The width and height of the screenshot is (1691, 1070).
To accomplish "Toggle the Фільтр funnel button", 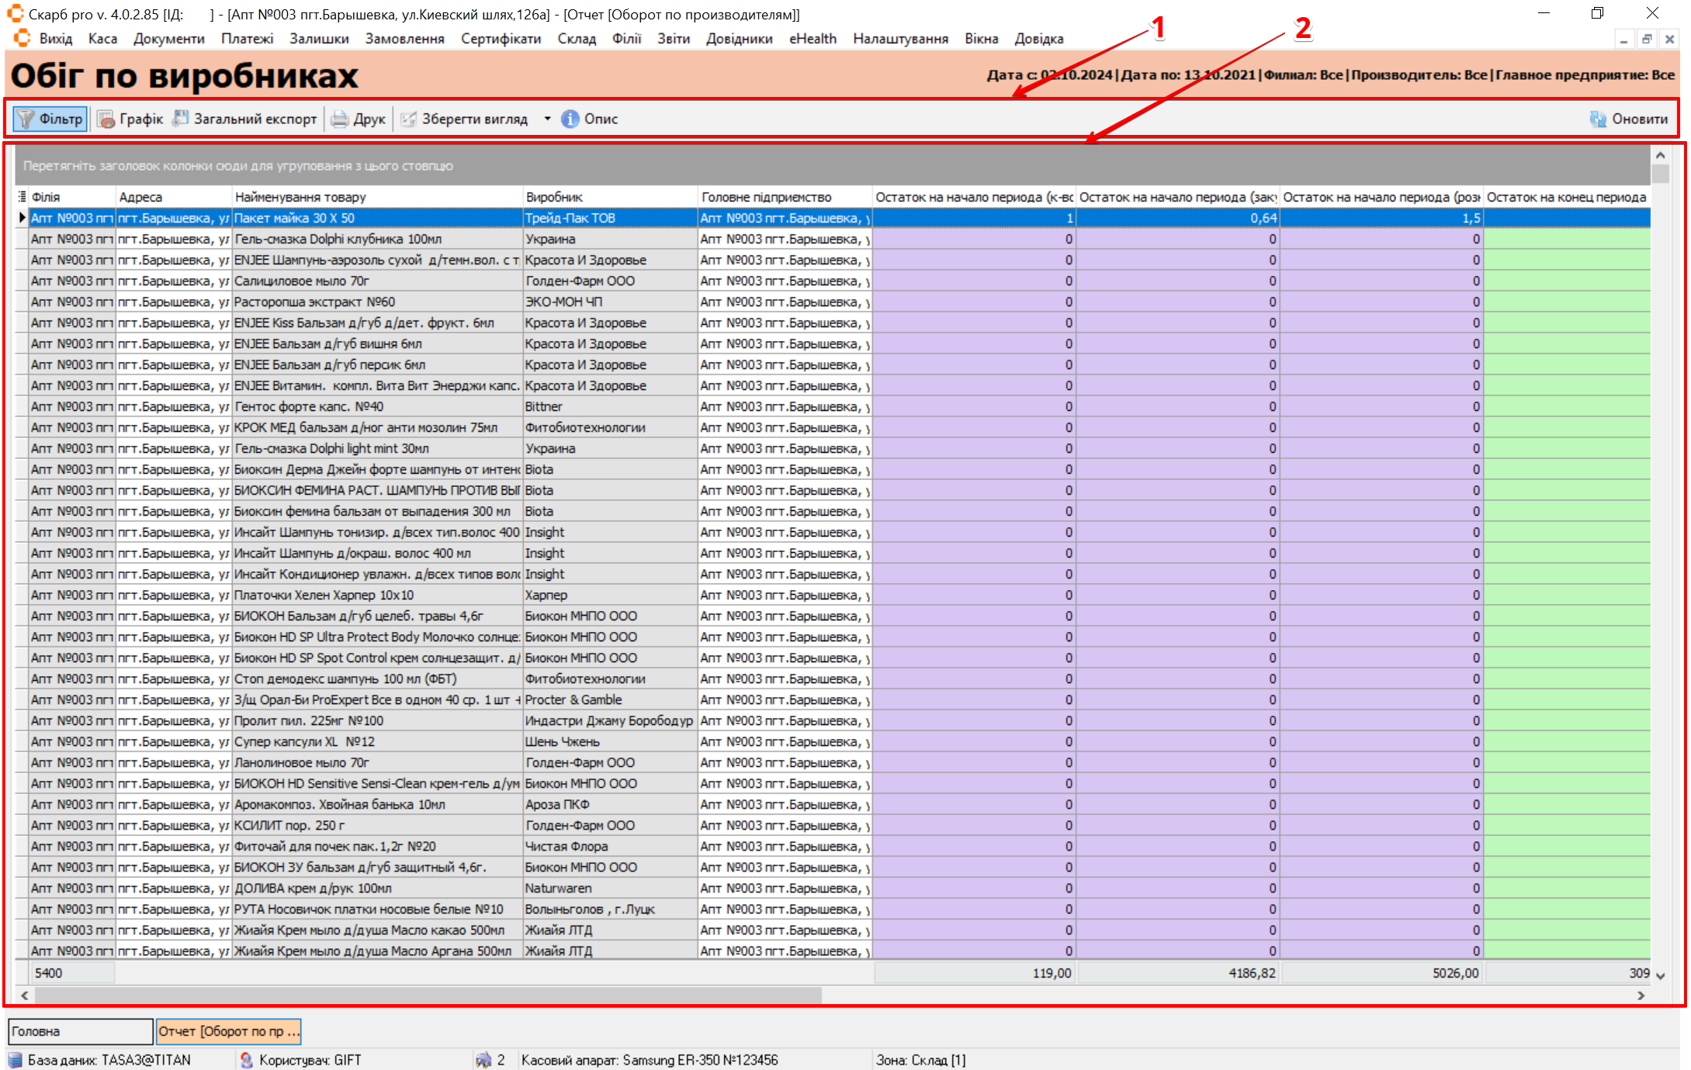I will (50, 119).
